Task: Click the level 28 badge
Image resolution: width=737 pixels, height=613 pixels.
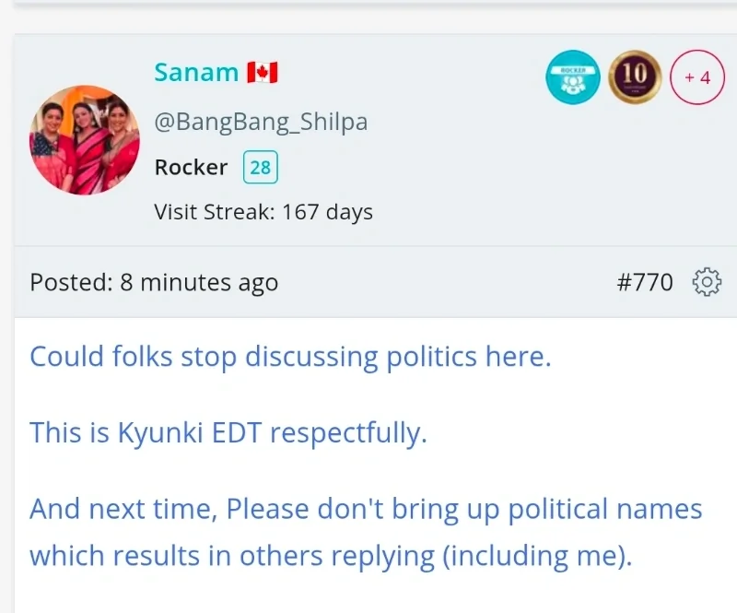Action: point(261,168)
